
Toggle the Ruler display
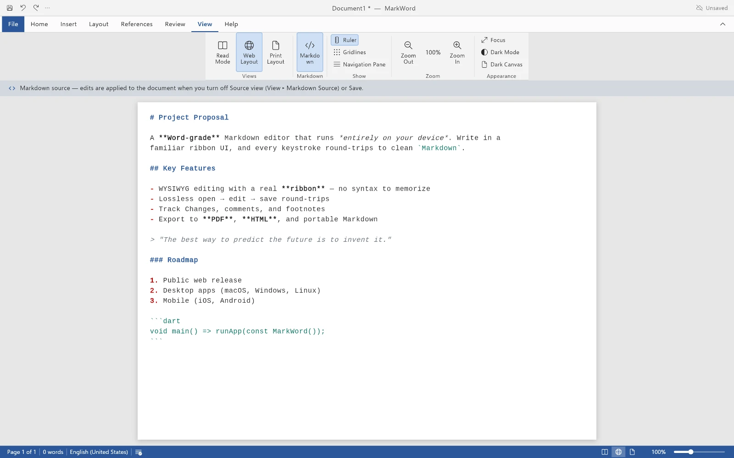(345, 40)
